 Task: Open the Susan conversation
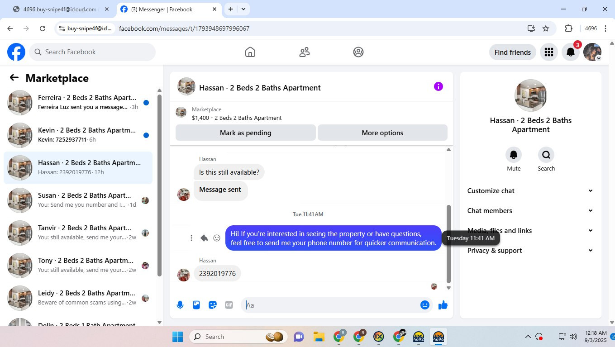pyautogui.click(x=78, y=200)
